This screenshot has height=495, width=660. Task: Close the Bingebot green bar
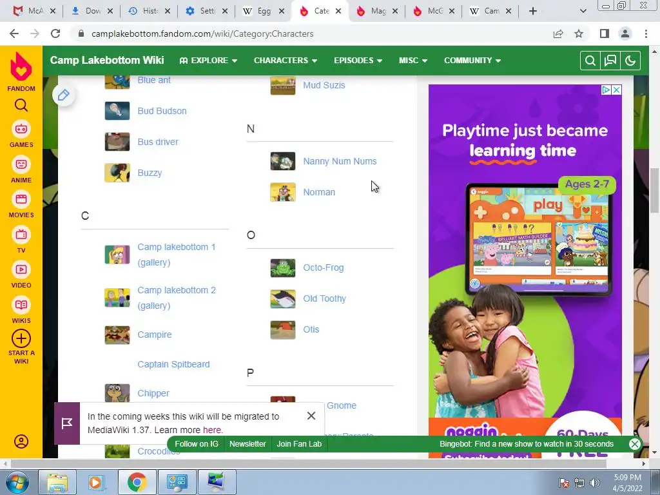[x=634, y=444]
